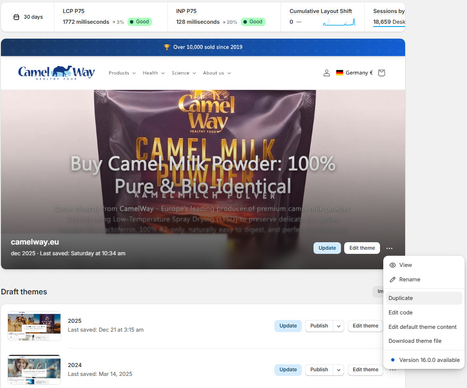467x388 pixels.
Task: Open the Germany € country selector
Action: click(x=354, y=73)
